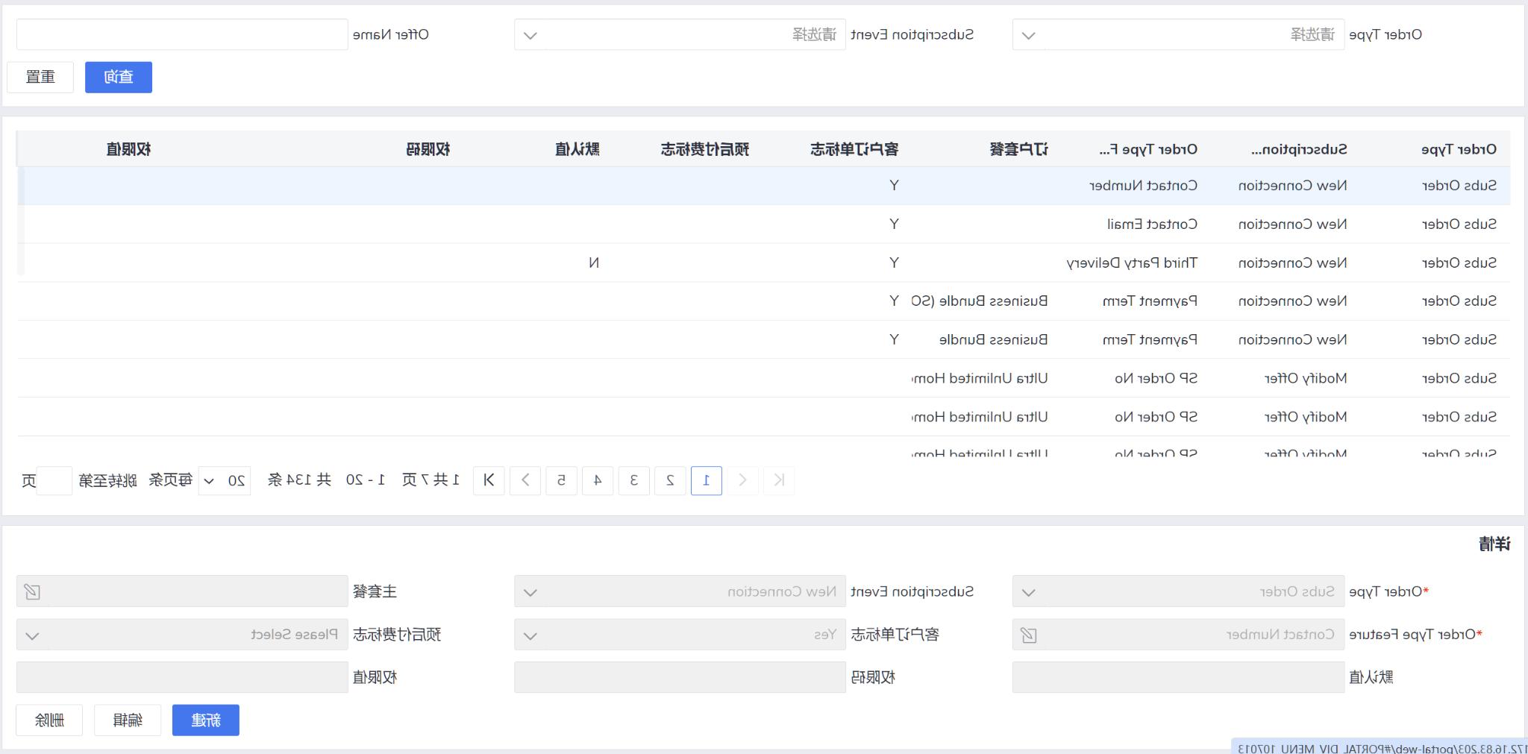Viewport: 1528px width, 754px height.
Task: Click the 权限值 detail input field
Action: pyautogui.click(x=182, y=677)
